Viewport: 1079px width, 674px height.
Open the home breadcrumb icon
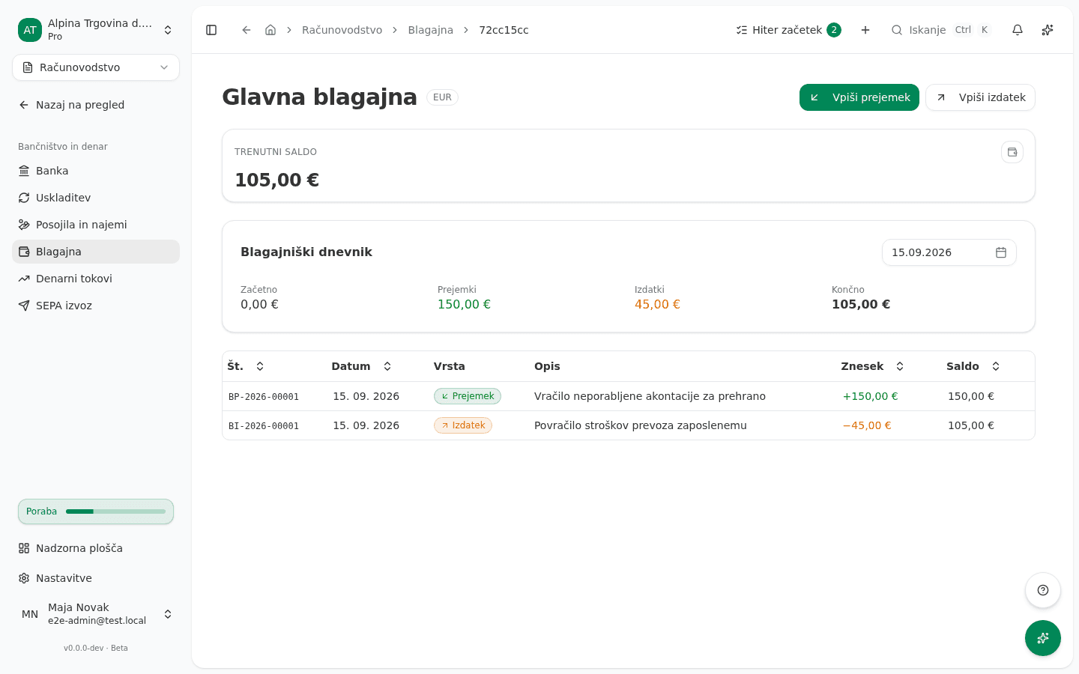click(x=270, y=30)
